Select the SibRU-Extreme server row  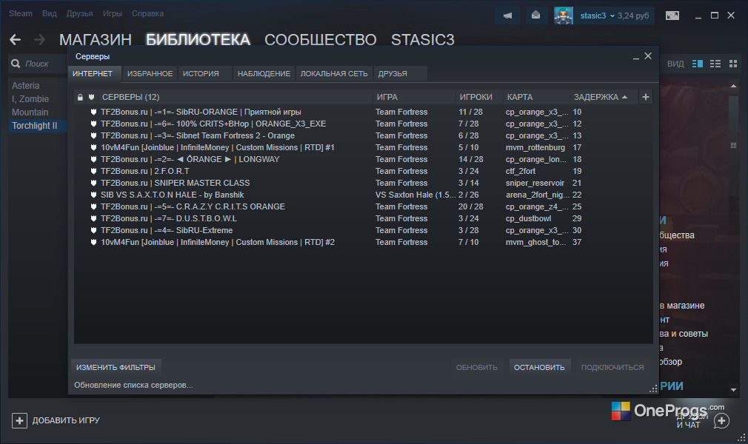364,230
